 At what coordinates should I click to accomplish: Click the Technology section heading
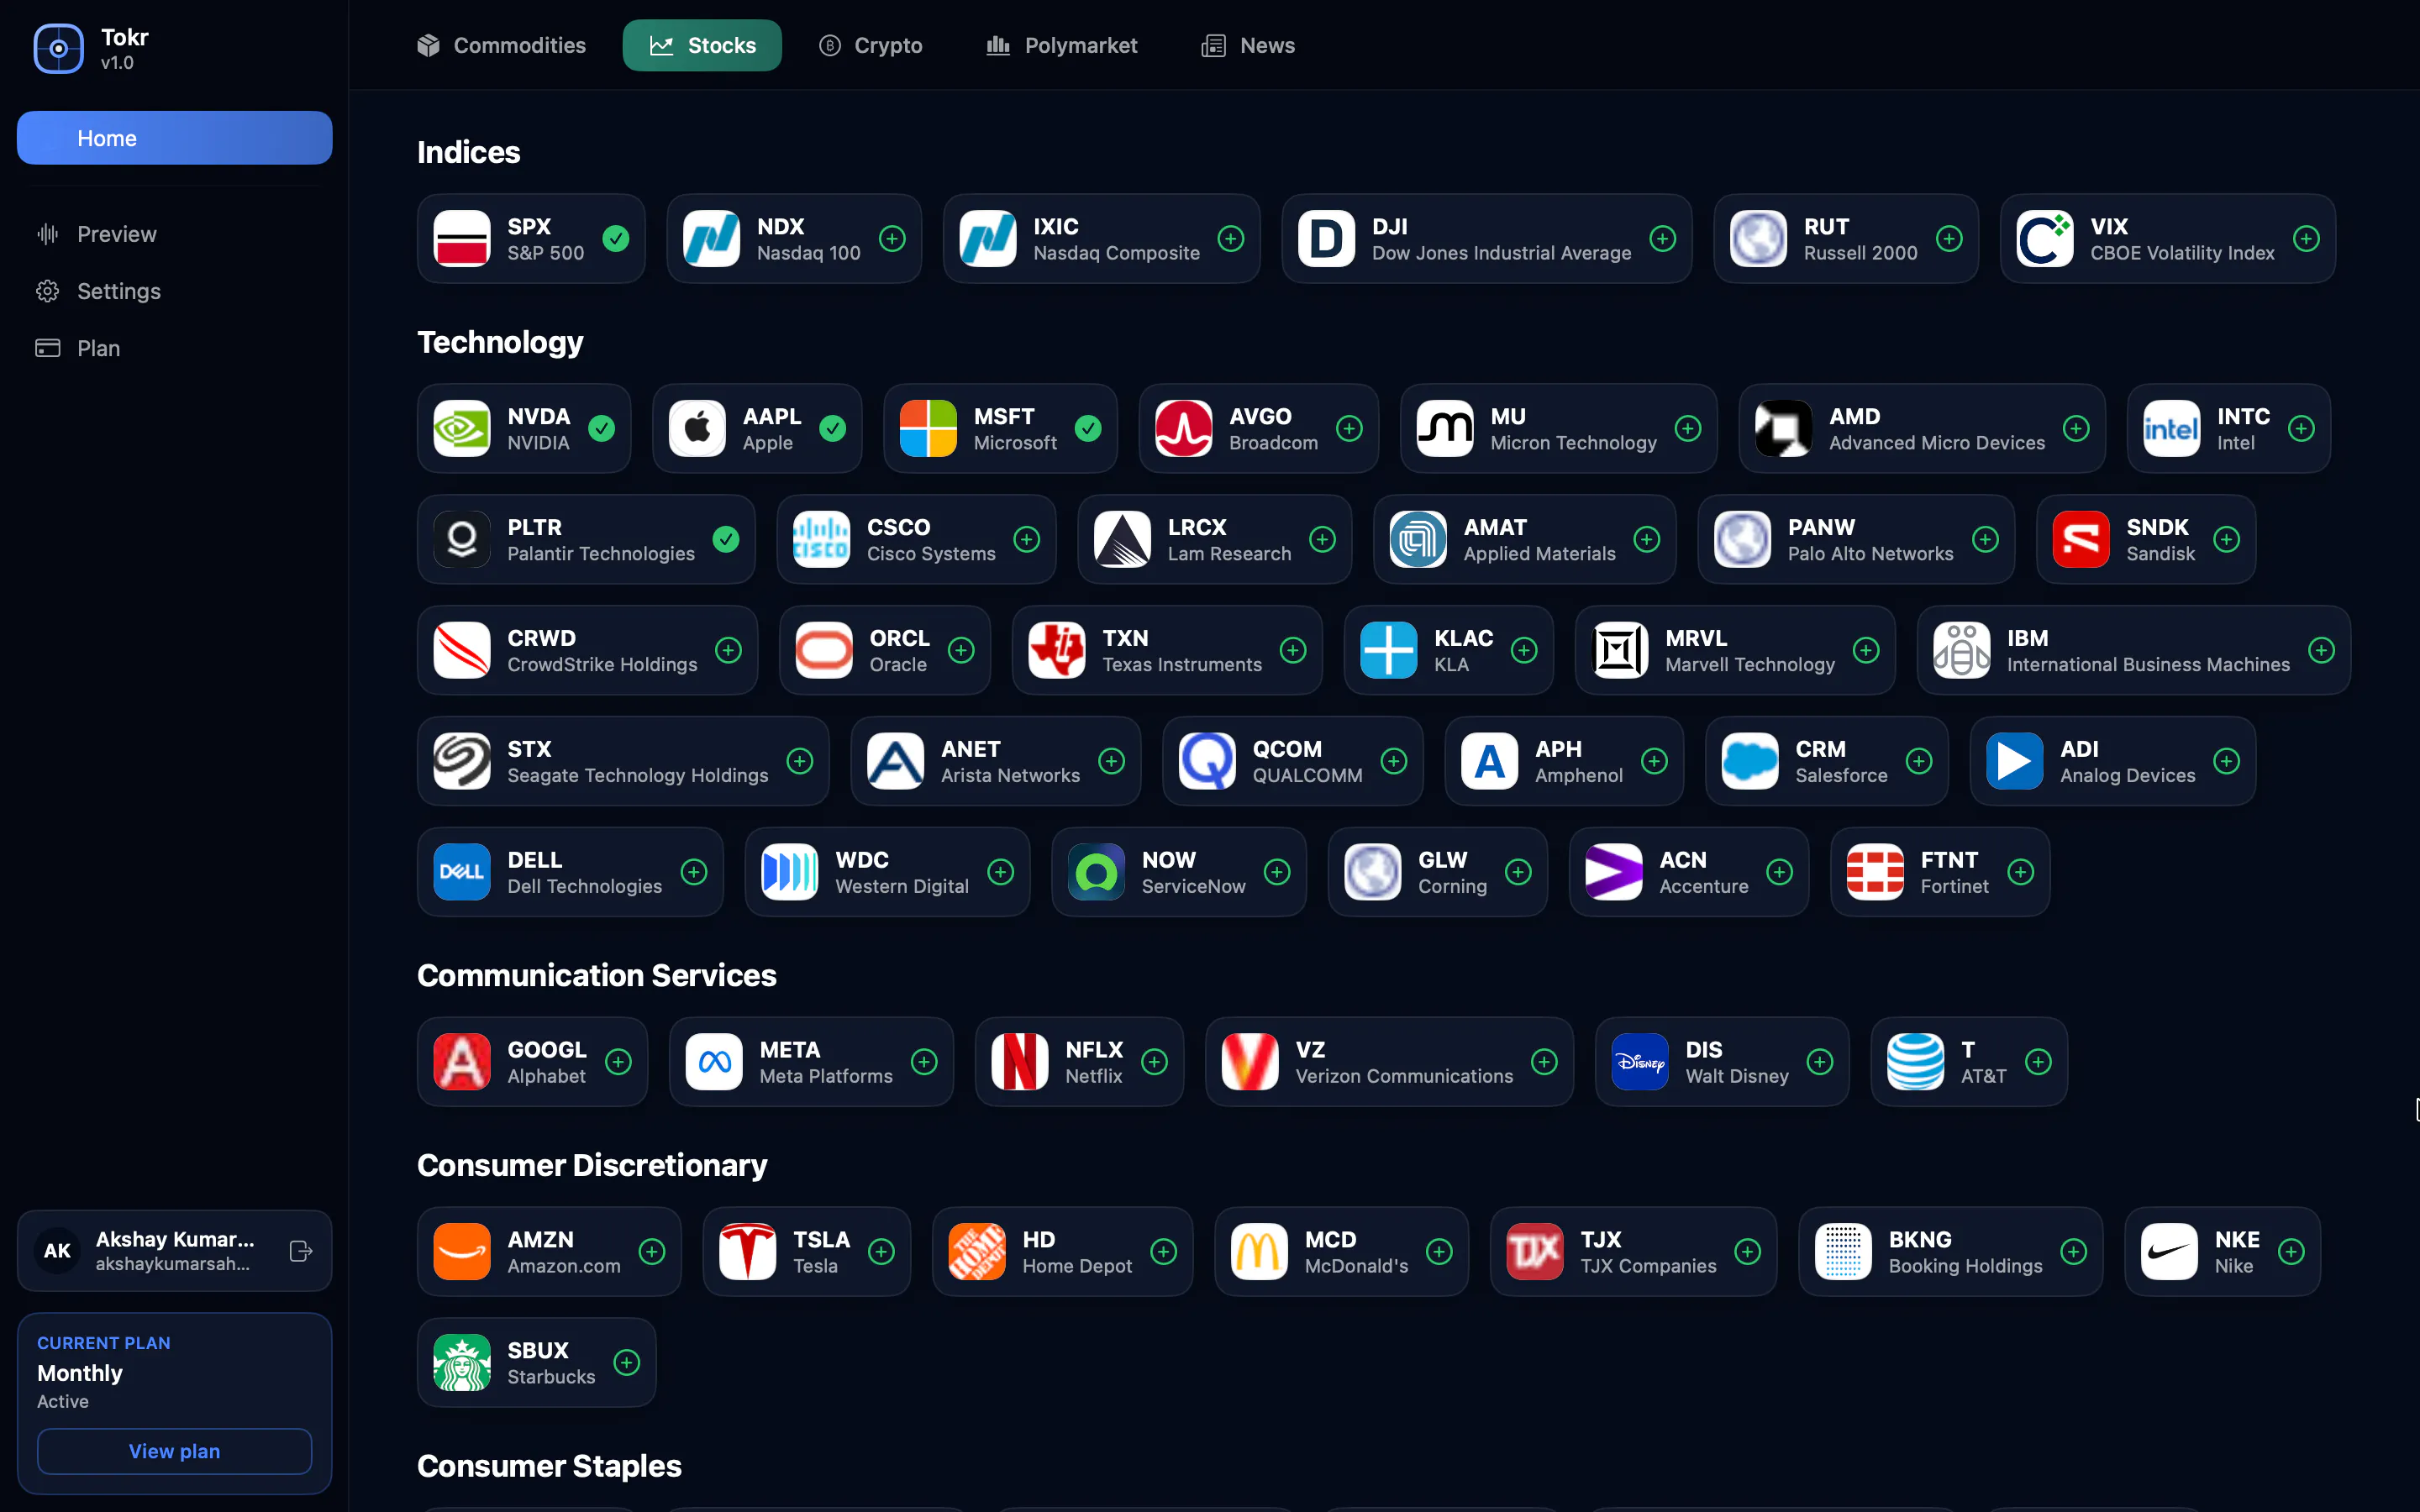pyautogui.click(x=500, y=343)
